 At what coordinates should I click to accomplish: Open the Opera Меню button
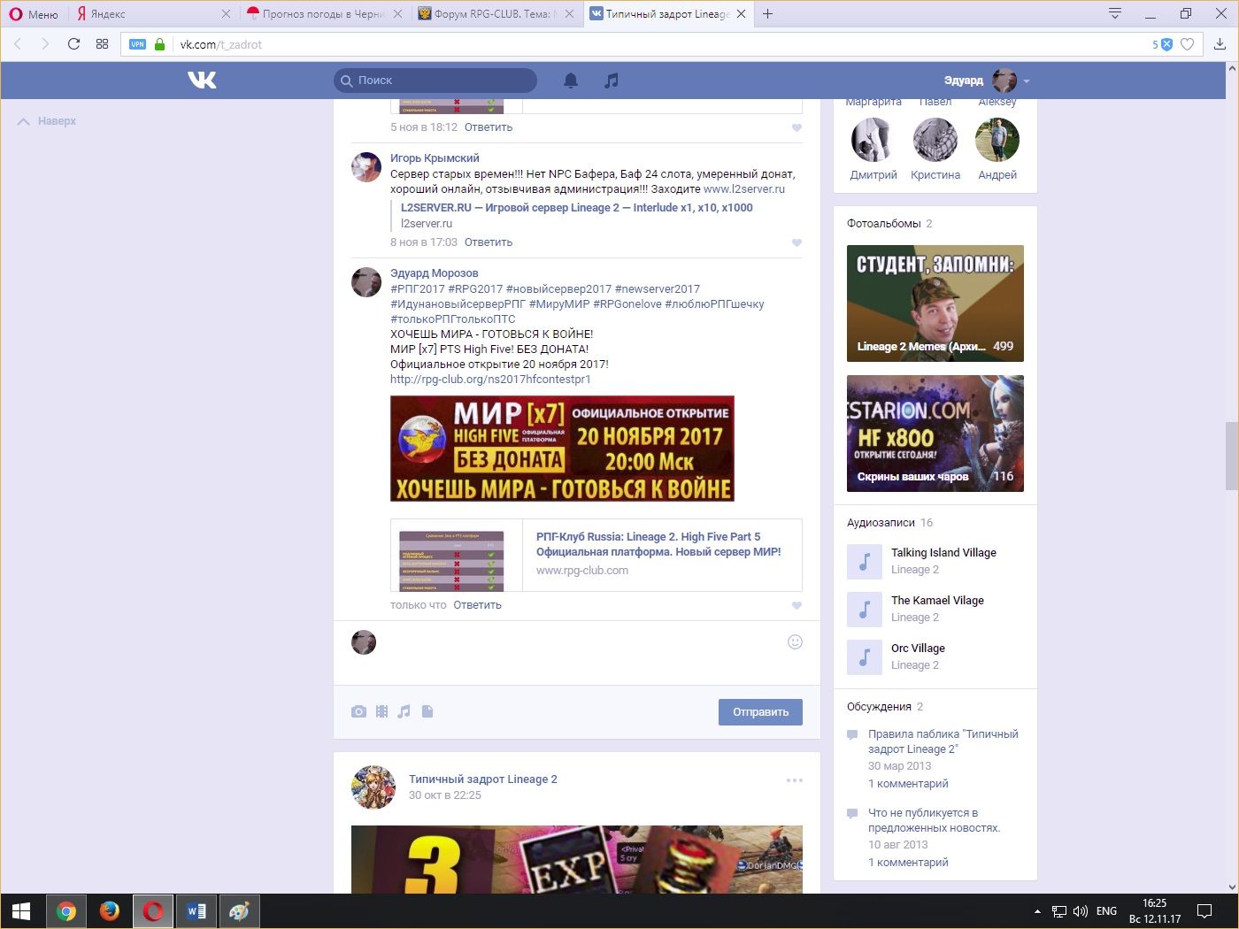(34, 13)
